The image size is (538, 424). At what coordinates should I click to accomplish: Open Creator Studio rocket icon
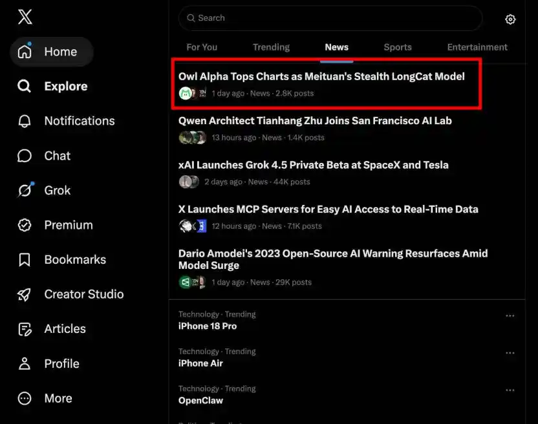point(25,294)
